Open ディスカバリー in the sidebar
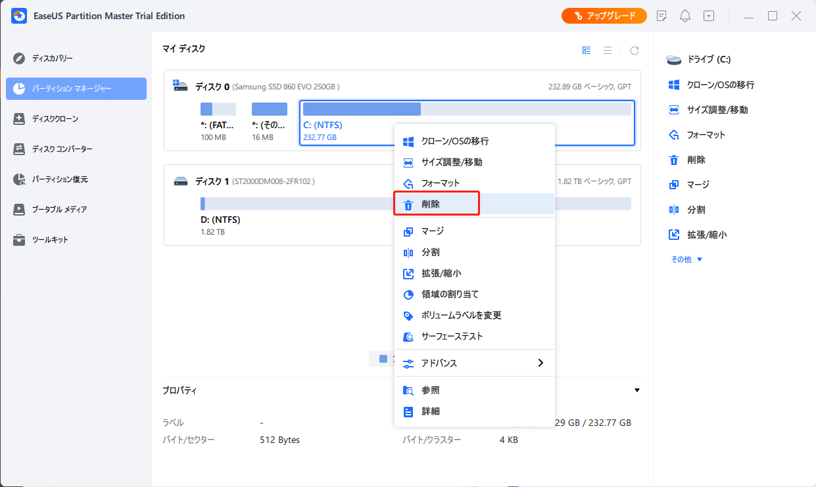The image size is (816, 487). click(53, 58)
